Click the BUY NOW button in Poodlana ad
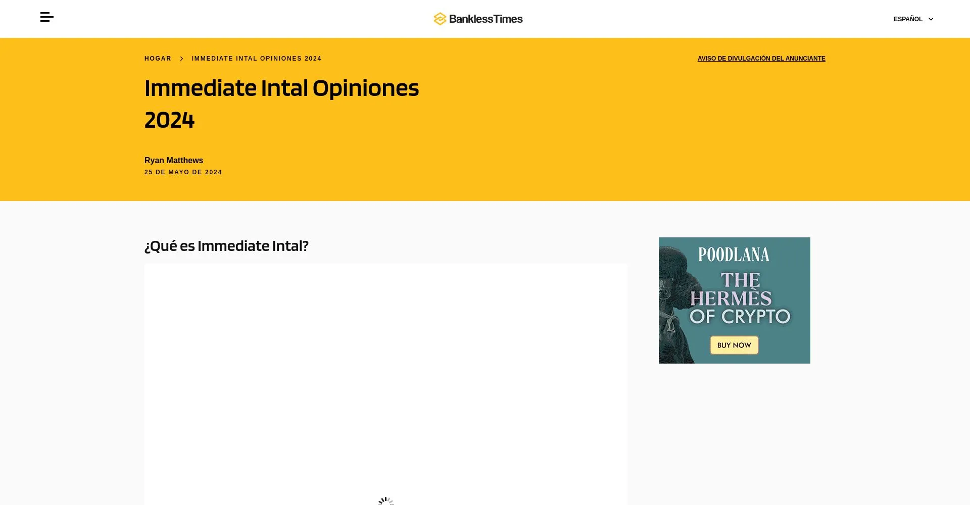 (x=734, y=345)
